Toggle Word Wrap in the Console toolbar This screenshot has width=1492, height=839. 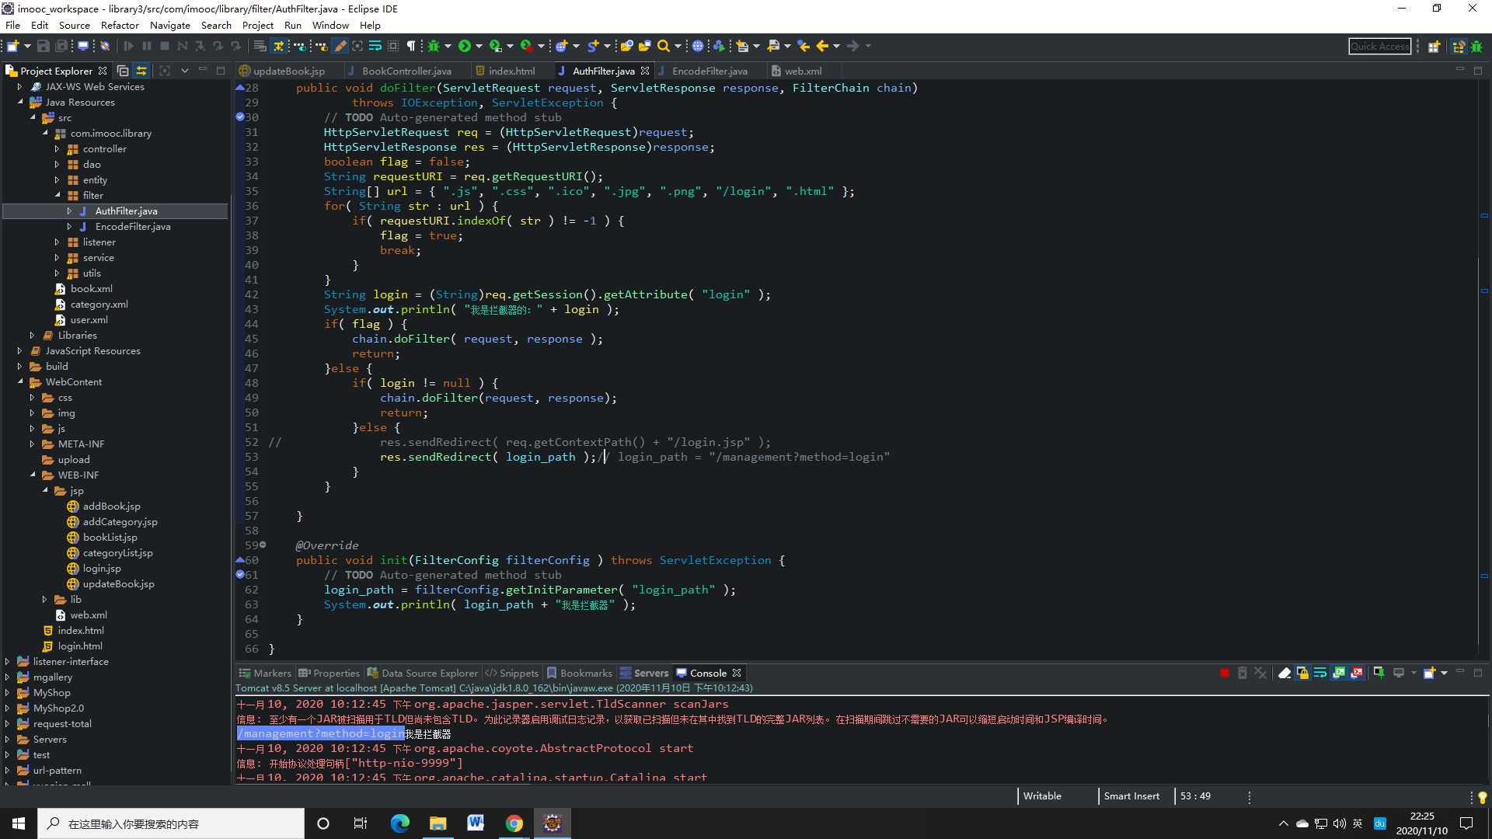tap(1320, 674)
